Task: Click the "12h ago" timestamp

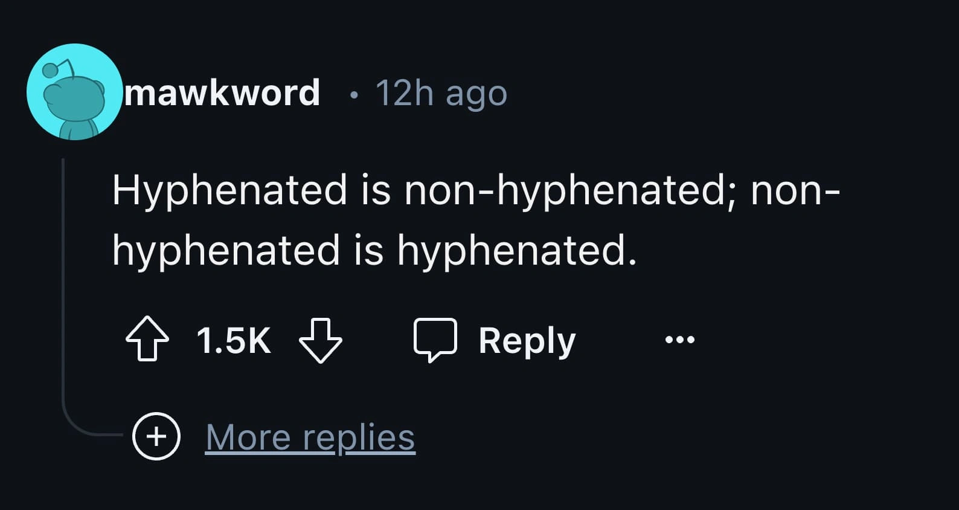Action: click(x=441, y=94)
